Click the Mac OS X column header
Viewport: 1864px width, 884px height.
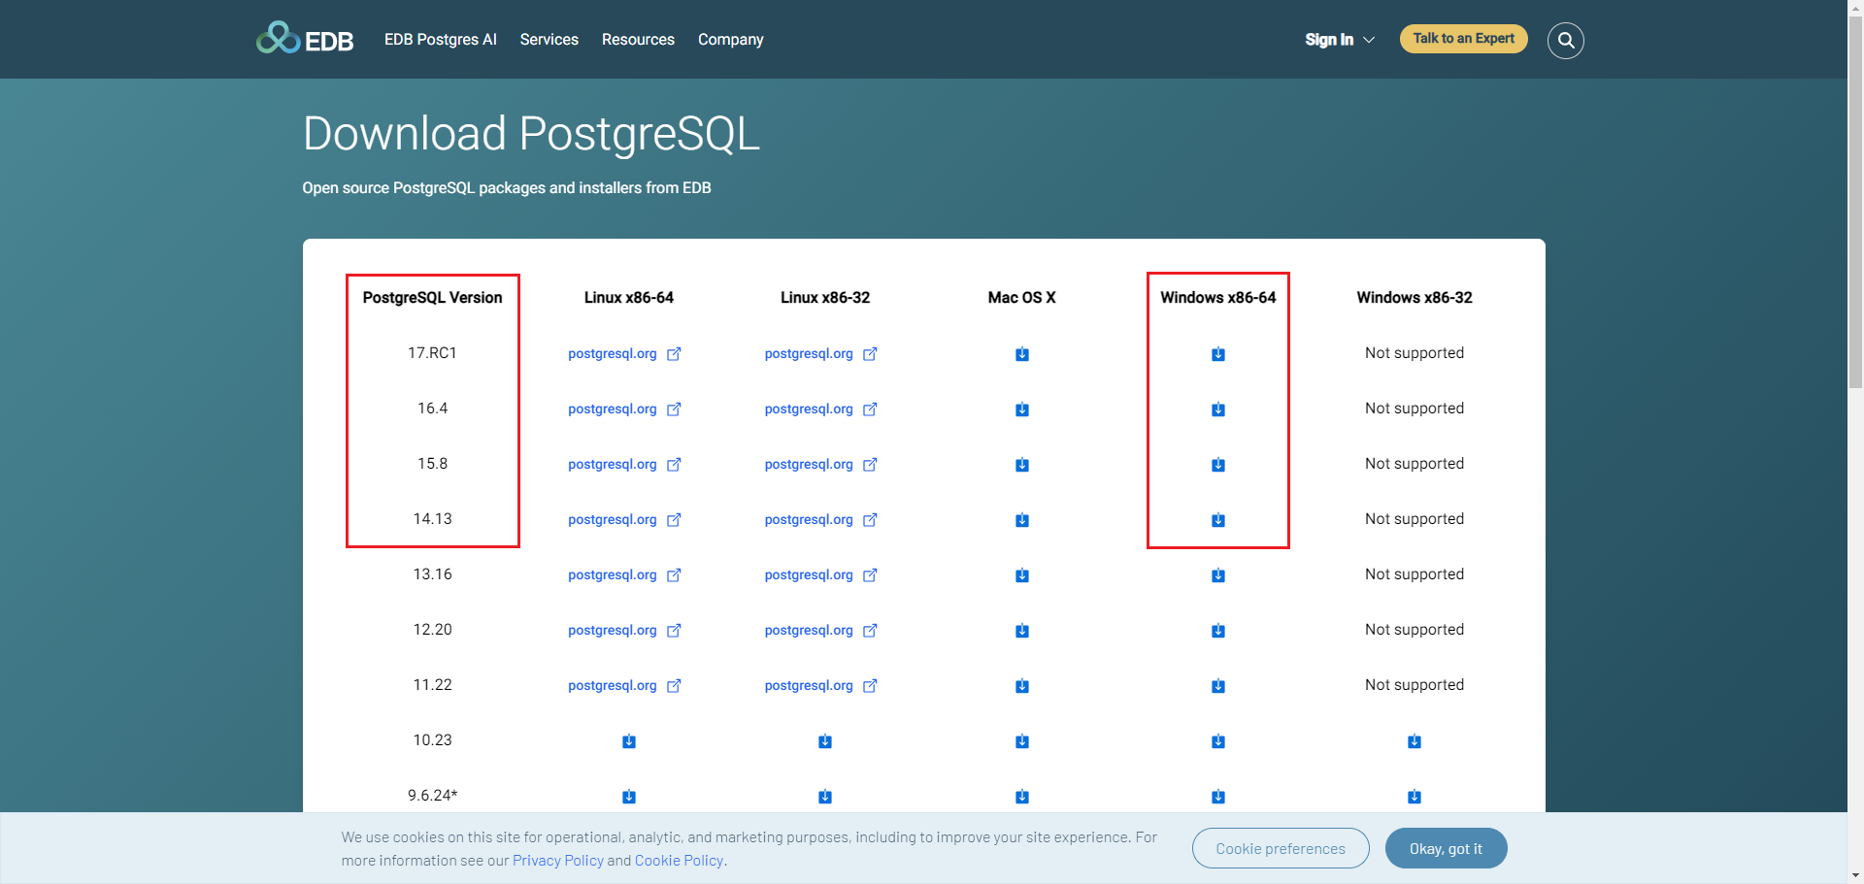pyautogui.click(x=1022, y=298)
